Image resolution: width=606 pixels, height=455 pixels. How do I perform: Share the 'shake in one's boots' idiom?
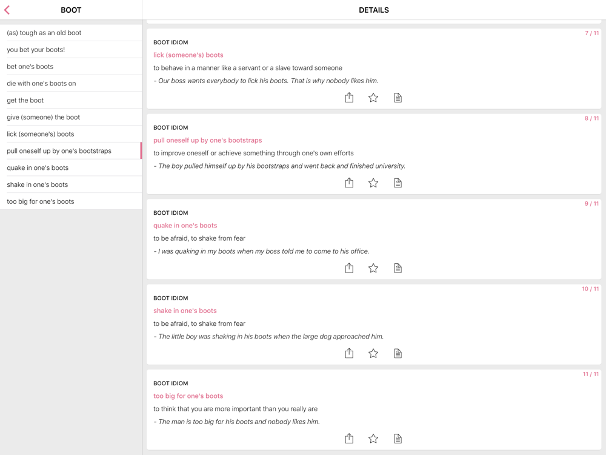(x=349, y=353)
